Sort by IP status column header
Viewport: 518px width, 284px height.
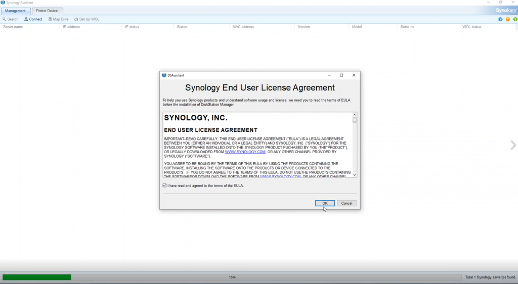click(132, 27)
